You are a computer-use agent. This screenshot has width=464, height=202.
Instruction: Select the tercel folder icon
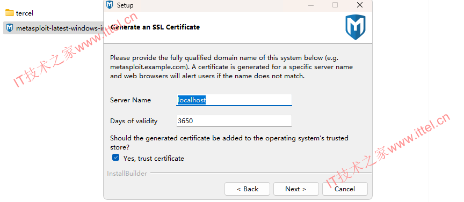click(10, 13)
